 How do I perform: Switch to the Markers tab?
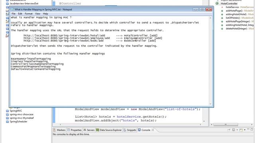click(61, 130)
